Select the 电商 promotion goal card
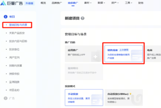This screenshot has width=161, height=108. click(x=154, y=54)
